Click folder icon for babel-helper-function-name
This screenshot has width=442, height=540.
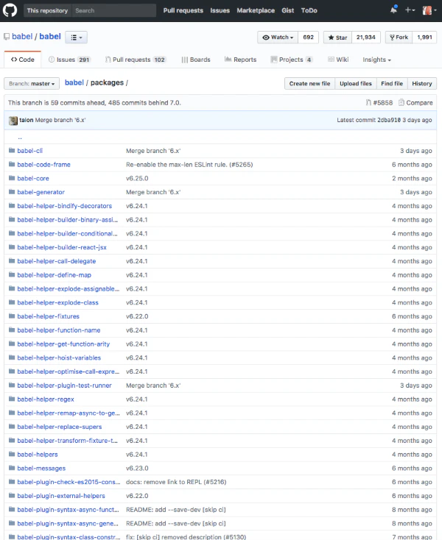pos(12,330)
